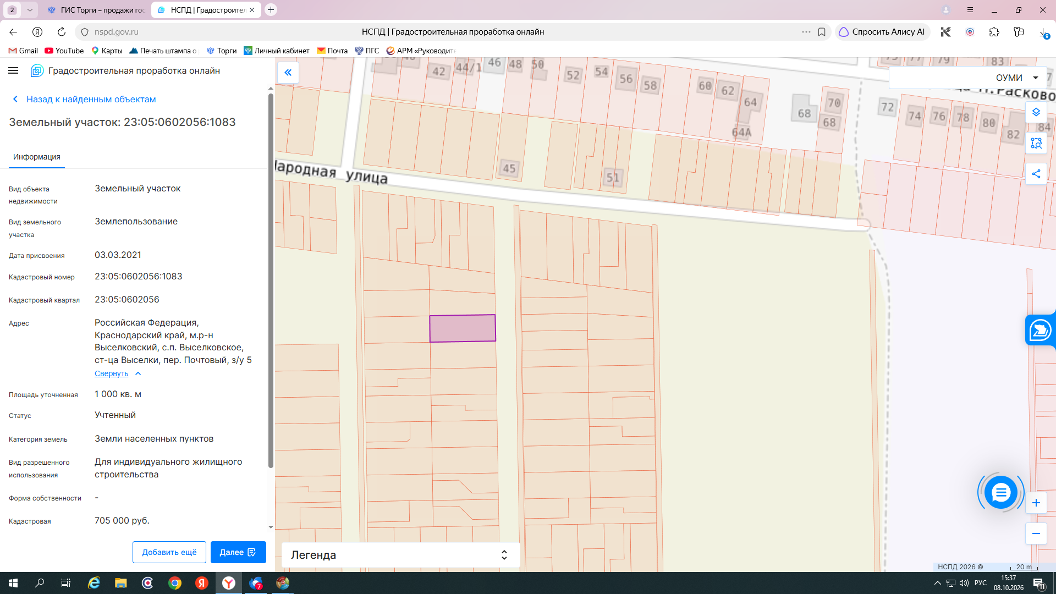Open browser extensions puzzle icon
The image size is (1056, 594).
[994, 32]
